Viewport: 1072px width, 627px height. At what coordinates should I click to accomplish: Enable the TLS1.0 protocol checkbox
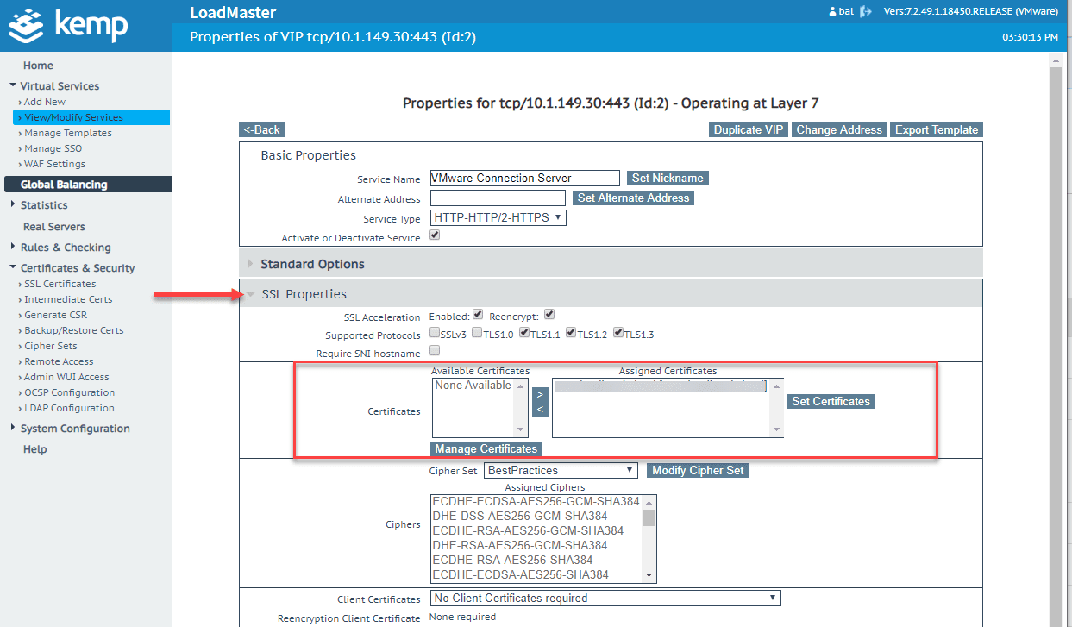click(x=476, y=335)
